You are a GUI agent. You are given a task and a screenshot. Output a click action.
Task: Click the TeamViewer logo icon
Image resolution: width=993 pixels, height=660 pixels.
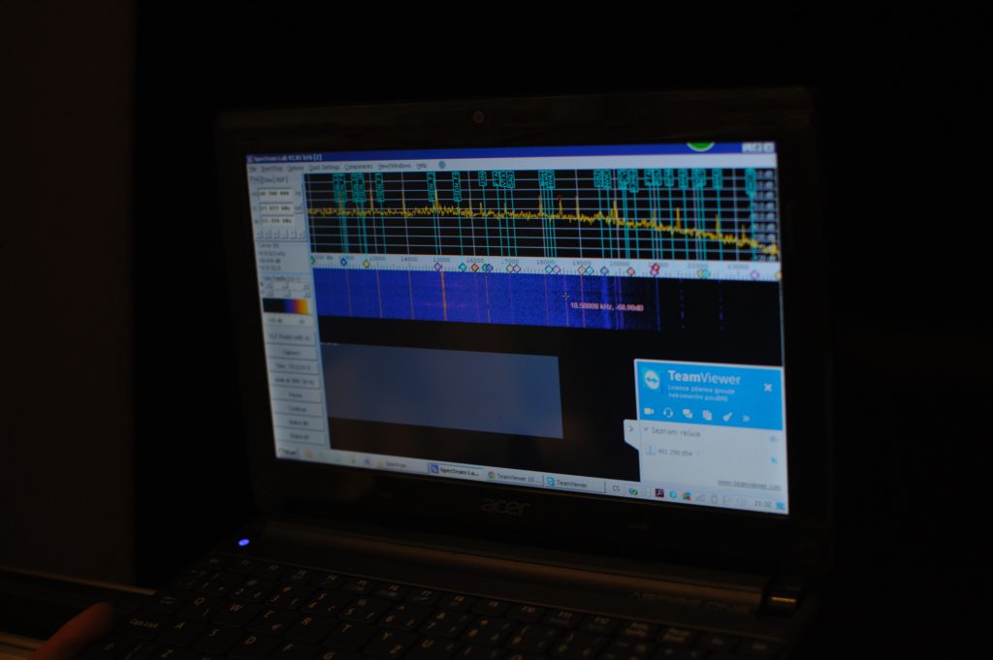652,381
